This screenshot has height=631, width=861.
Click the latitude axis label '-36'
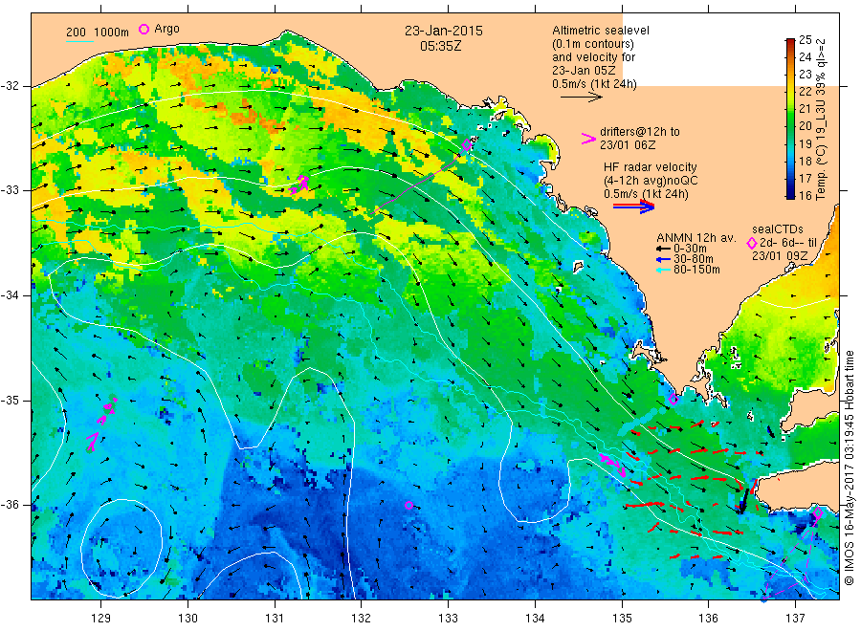coord(11,505)
